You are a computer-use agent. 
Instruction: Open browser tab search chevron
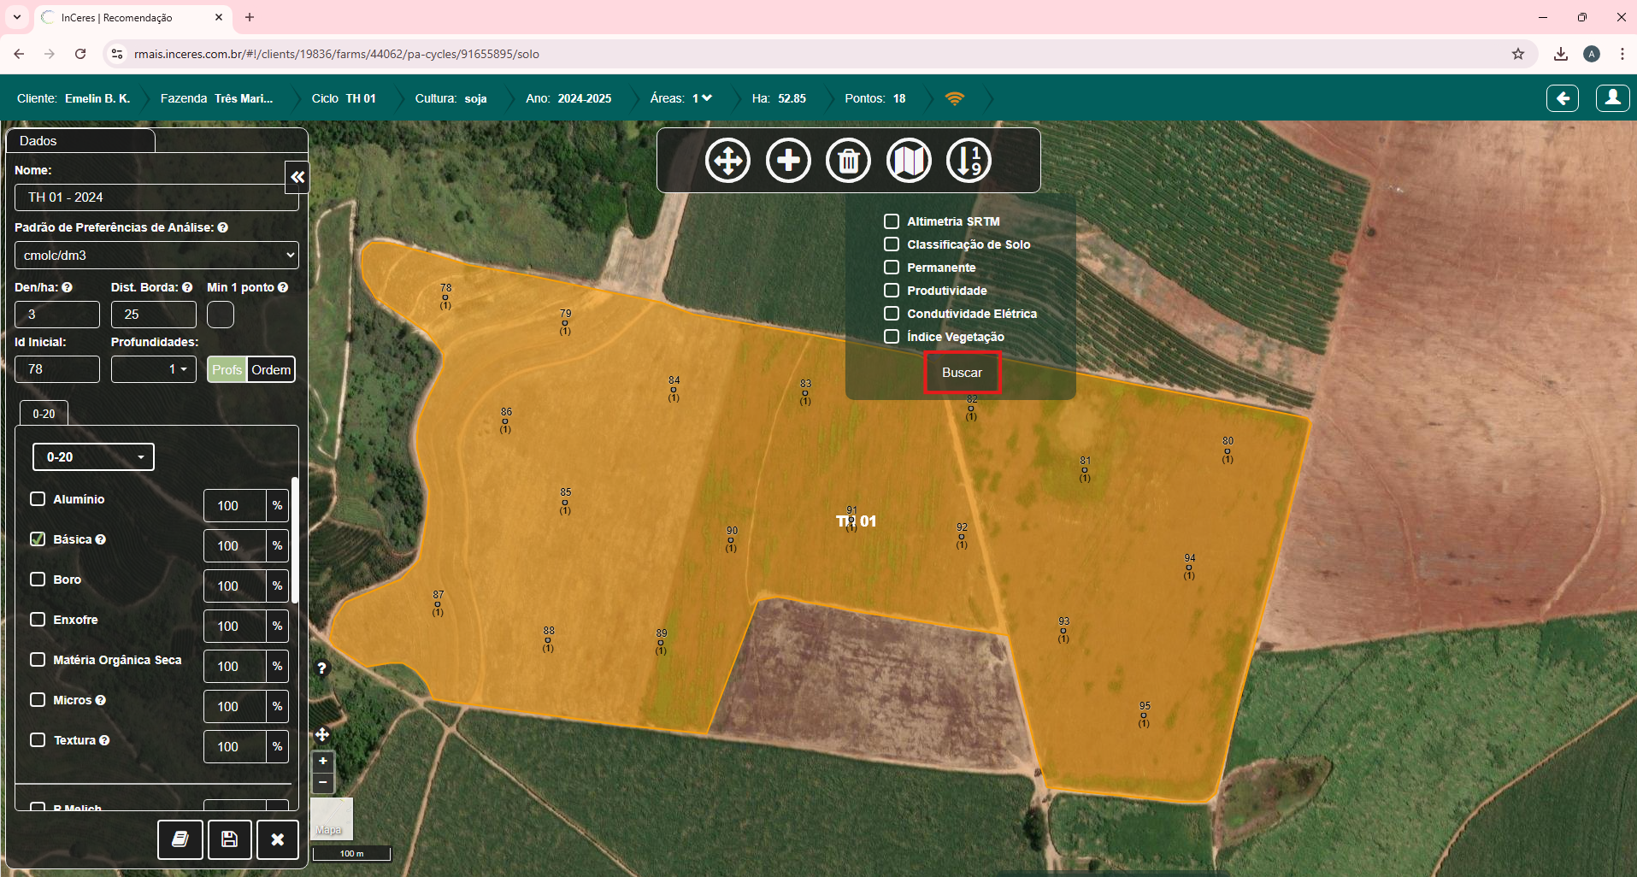[17, 17]
